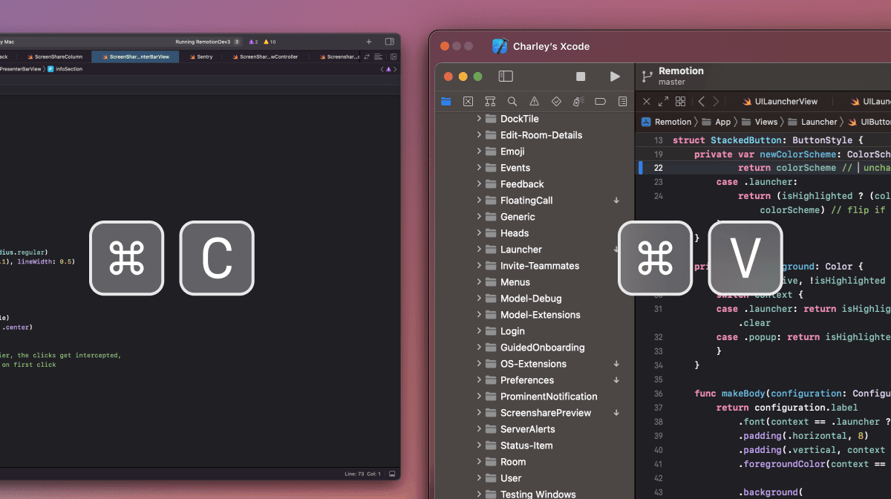Open the Symbol navigator hierarchy icon
This screenshot has width=891, height=499.
[x=490, y=102]
